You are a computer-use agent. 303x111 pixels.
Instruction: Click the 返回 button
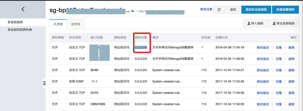233,10
